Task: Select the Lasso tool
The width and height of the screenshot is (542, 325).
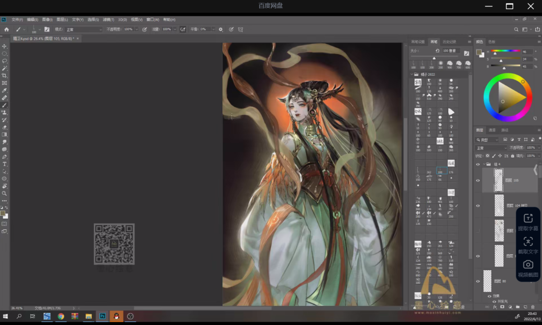Action: pyautogui.click(x=4, y=61)
